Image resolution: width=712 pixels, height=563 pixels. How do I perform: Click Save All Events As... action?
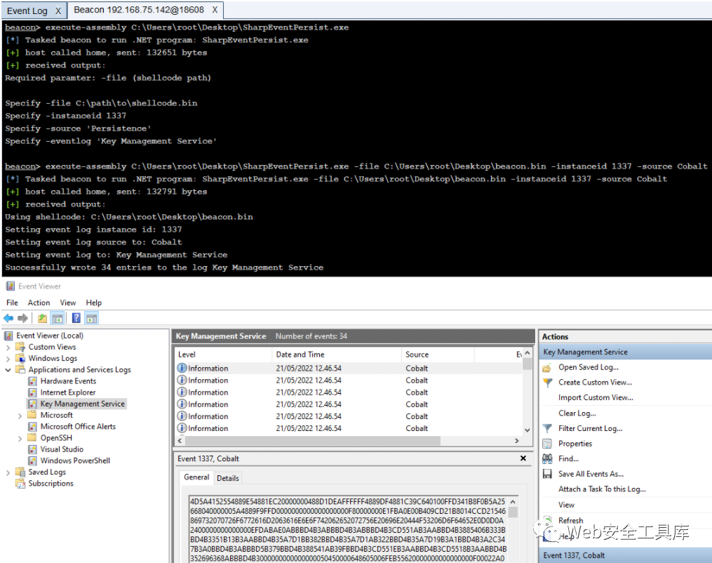[591, 474]
